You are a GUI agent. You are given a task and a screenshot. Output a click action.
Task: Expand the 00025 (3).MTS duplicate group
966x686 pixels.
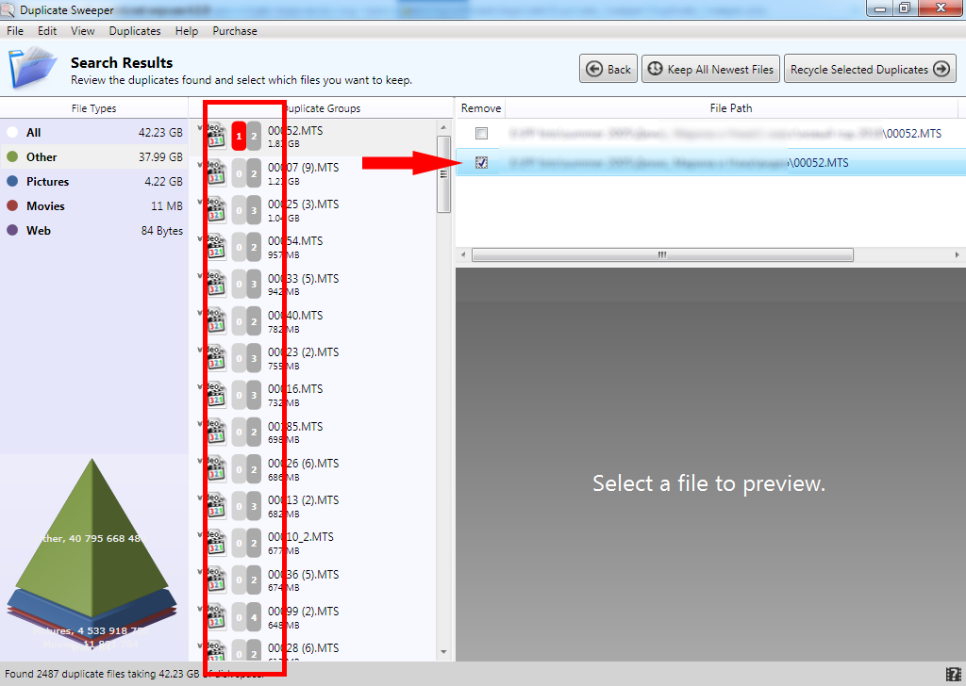point(200,201)
